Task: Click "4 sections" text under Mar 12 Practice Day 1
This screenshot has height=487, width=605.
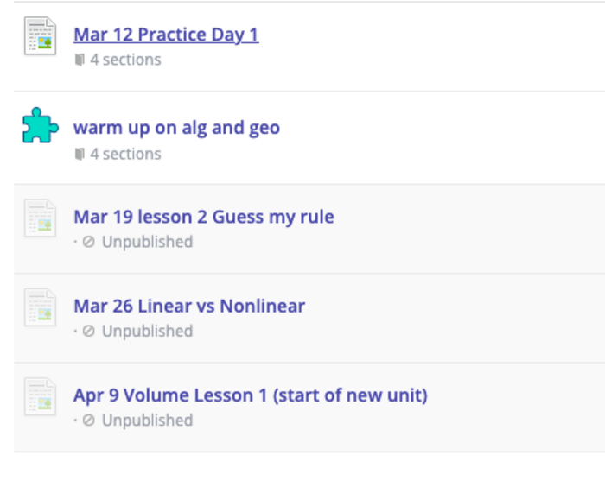Action: tap(125, 60)
